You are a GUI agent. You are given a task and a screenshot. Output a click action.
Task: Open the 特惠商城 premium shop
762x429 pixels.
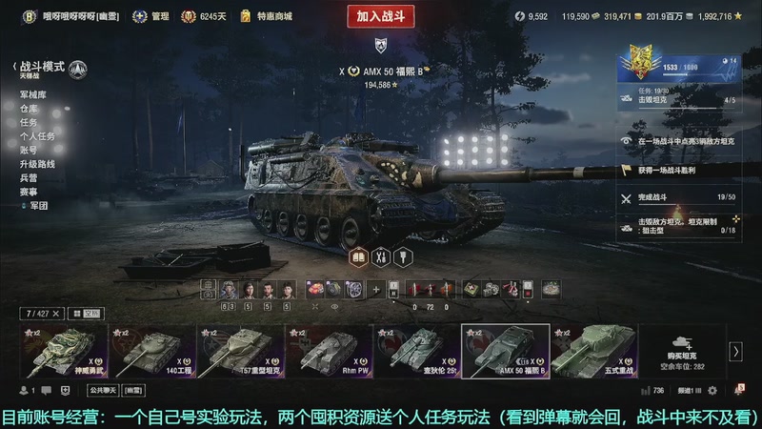point(267,16)
